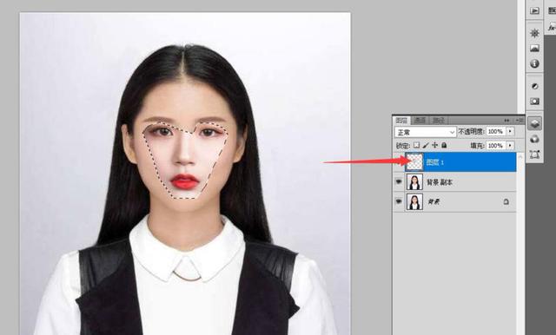Open the Histogram panel icon
Screen dimensions: 556x335
point(534,48)
